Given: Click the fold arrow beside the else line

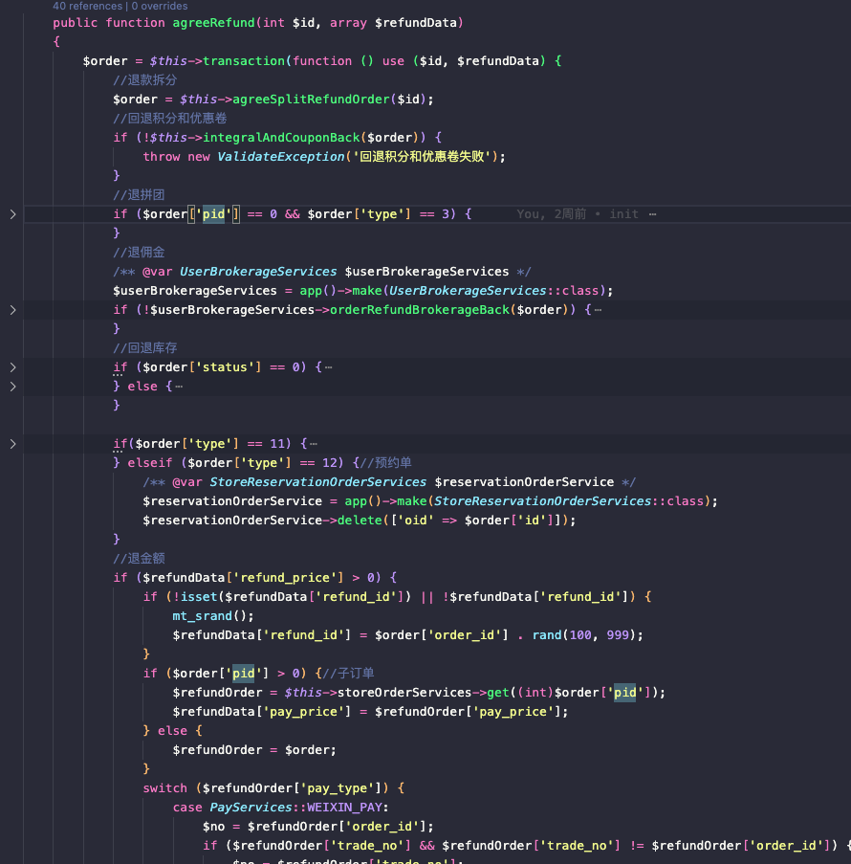Looking at the screenshot, I should coord(12,387).
